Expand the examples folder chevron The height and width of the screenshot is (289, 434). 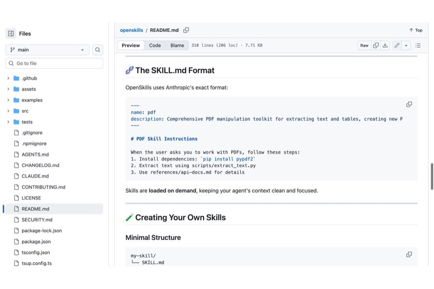click(x=8, y=100)
